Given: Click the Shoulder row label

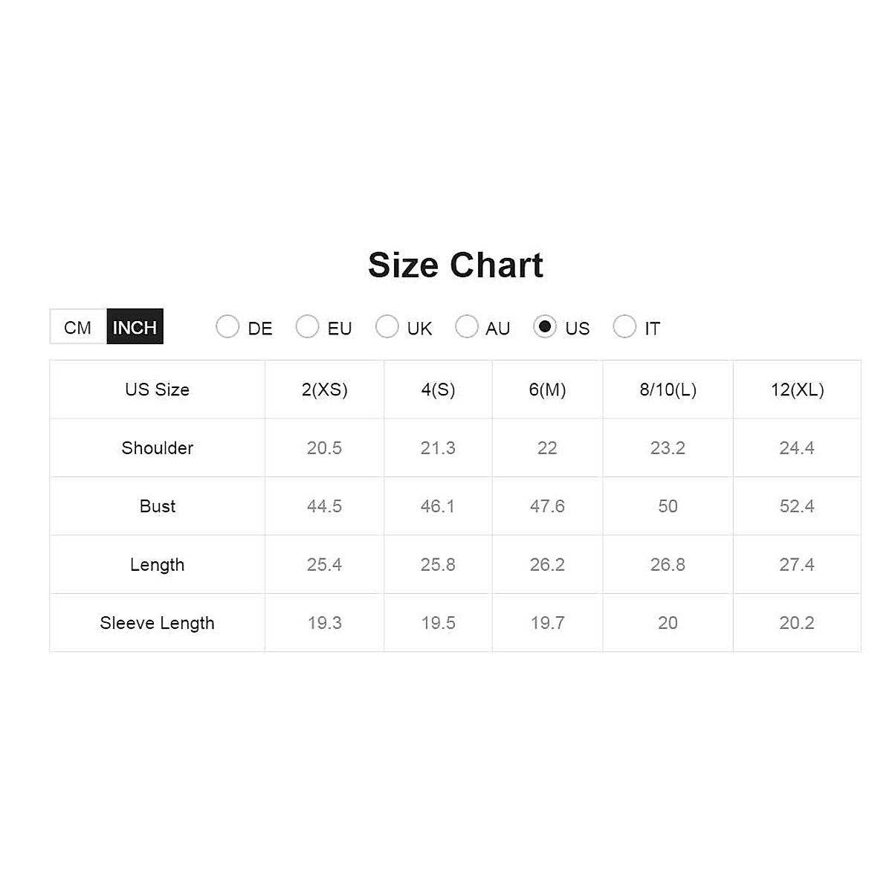Looking at the screenshot, I should tap(157, 448).
